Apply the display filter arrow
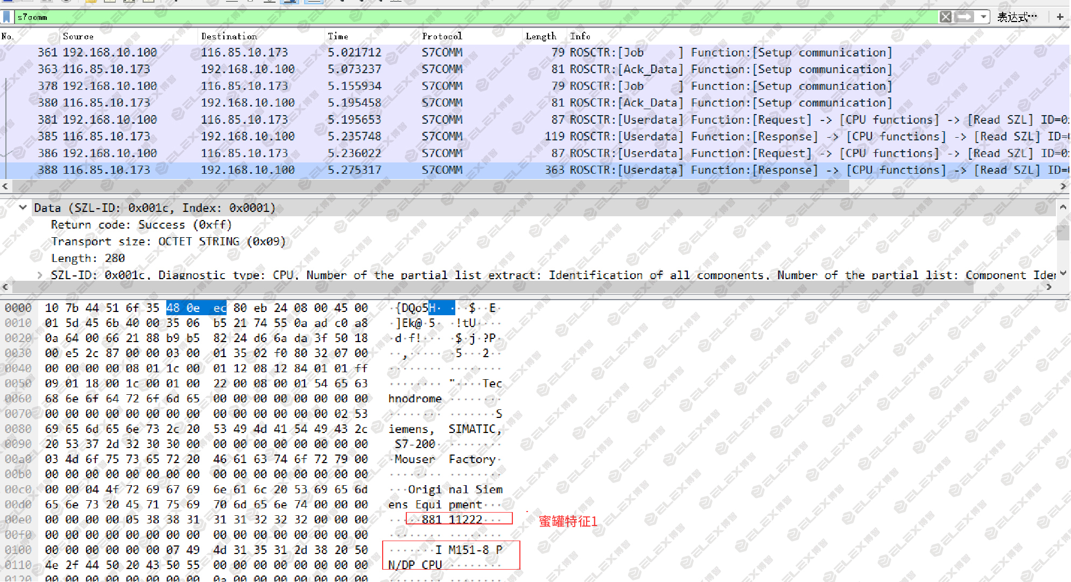The image size is (1071, 582). point(964,17)
